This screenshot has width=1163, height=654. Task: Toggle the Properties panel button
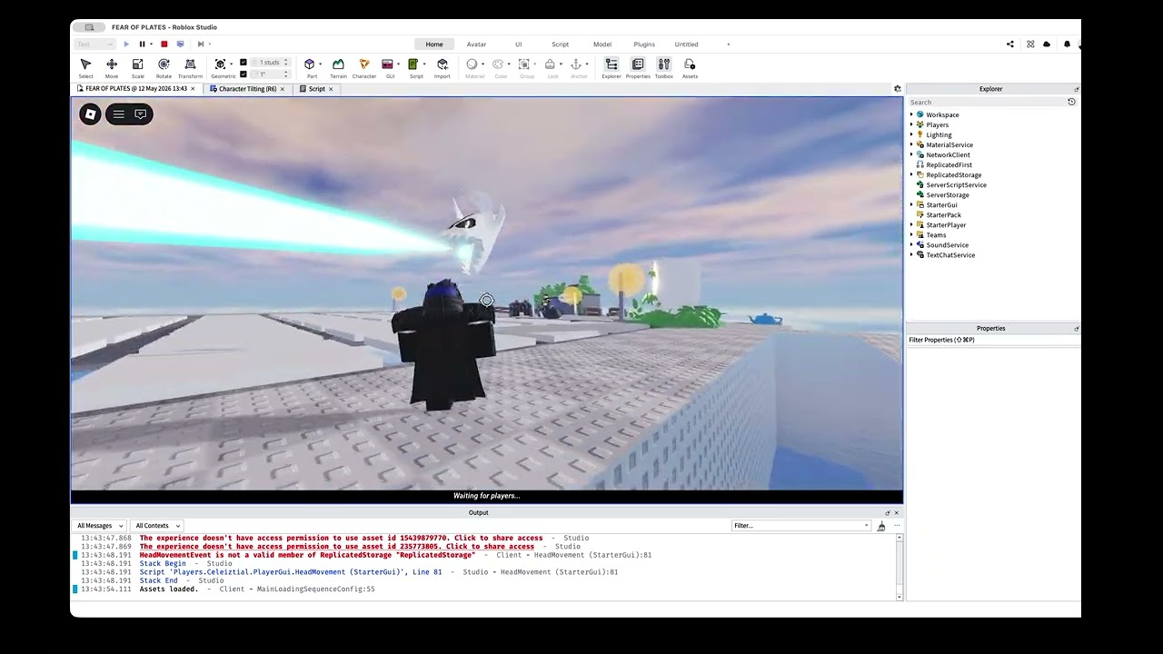coord(638,68)
